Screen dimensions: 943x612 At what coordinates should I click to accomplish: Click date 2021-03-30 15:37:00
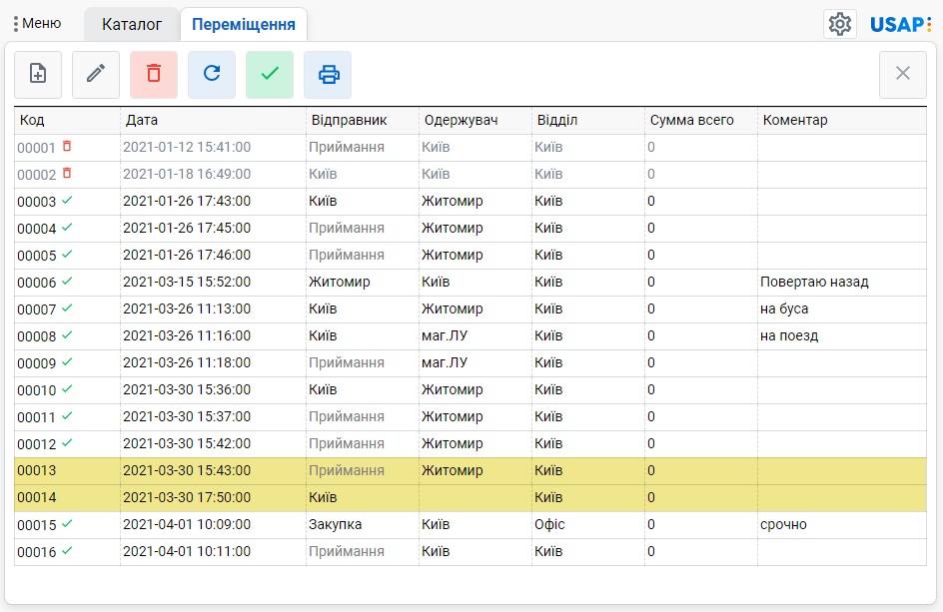tap(187, 416)
